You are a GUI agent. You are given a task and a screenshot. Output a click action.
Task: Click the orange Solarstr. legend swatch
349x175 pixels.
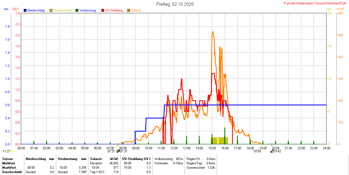click(128, 10)
